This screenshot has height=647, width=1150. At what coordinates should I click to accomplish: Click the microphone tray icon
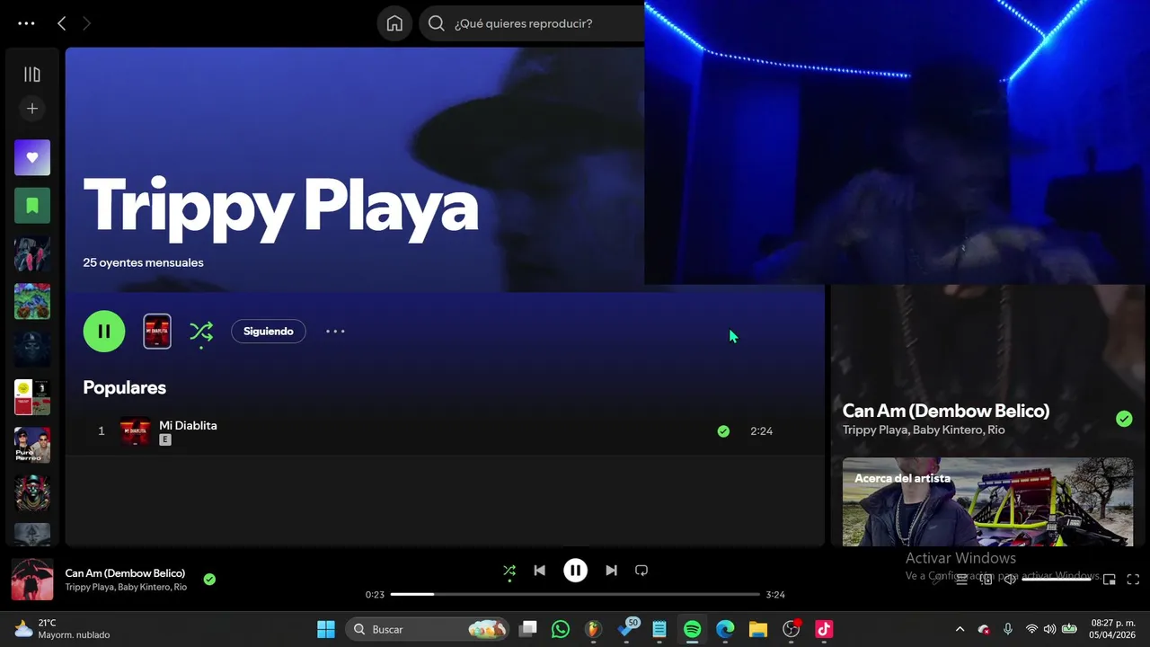pyautogui.click(x=1008, y=629)
